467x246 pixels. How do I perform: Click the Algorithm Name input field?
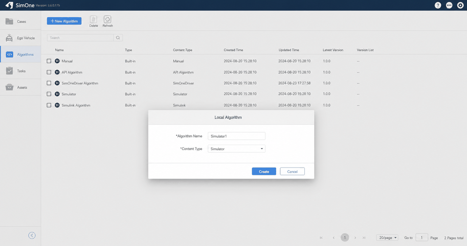click(236, 136)
